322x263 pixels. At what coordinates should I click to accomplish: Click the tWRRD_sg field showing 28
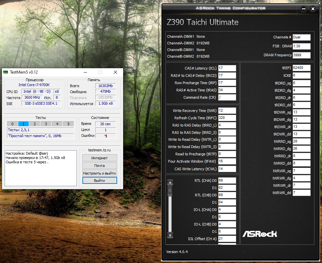pos(301,141)
